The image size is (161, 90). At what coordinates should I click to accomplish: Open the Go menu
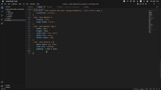click(x=24, y=4)
